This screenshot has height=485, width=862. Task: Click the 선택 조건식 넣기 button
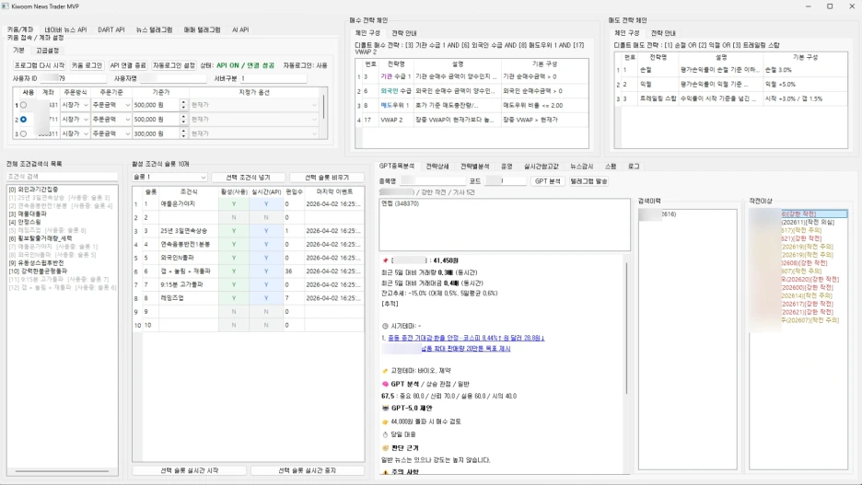click(x=248, y=177)
